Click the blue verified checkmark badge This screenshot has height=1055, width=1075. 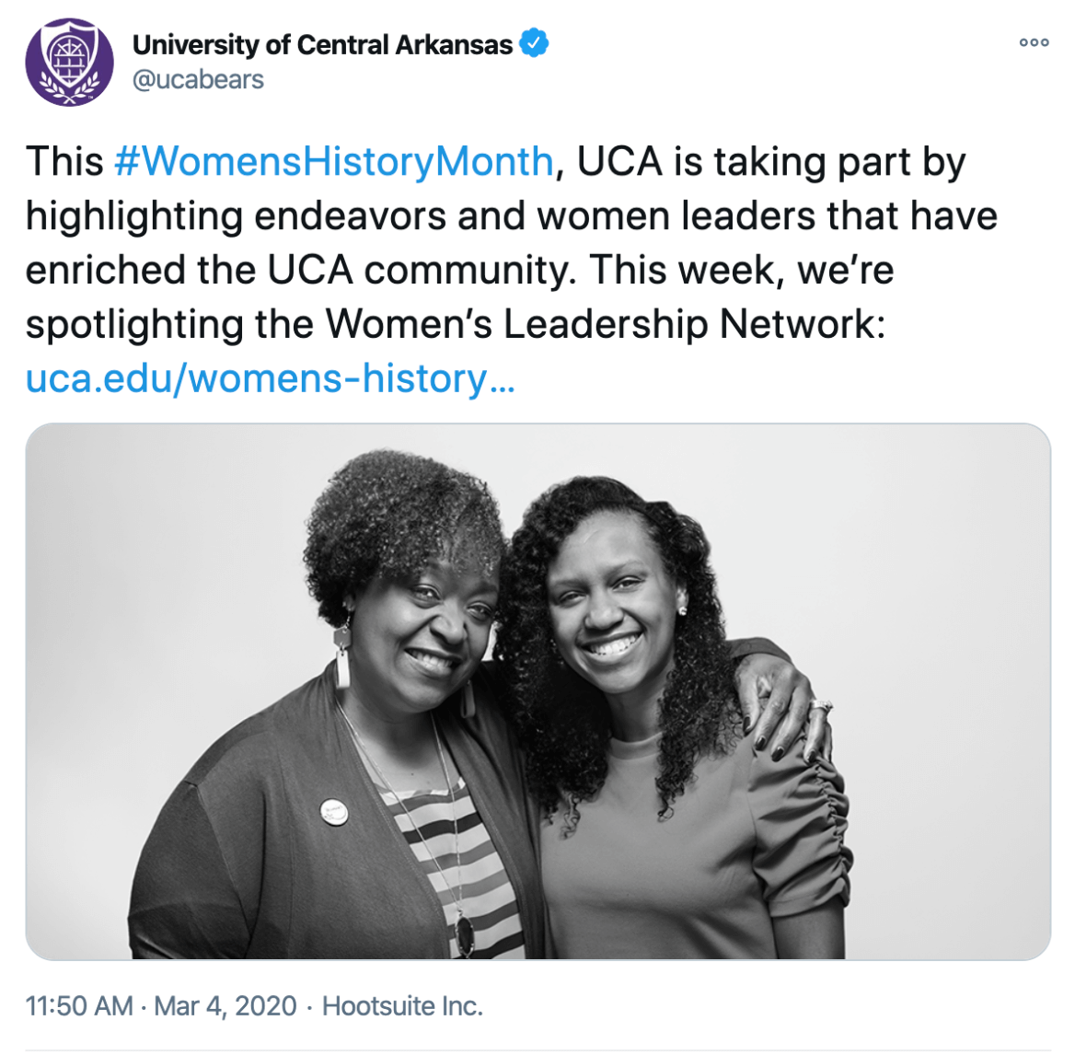[535, 43]
